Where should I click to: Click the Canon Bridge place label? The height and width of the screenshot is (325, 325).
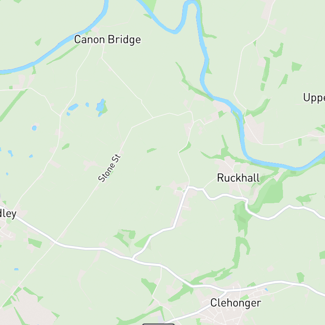pos(107,39)
